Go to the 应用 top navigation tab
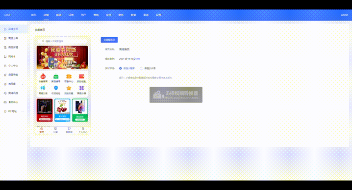 pos(108,15)
